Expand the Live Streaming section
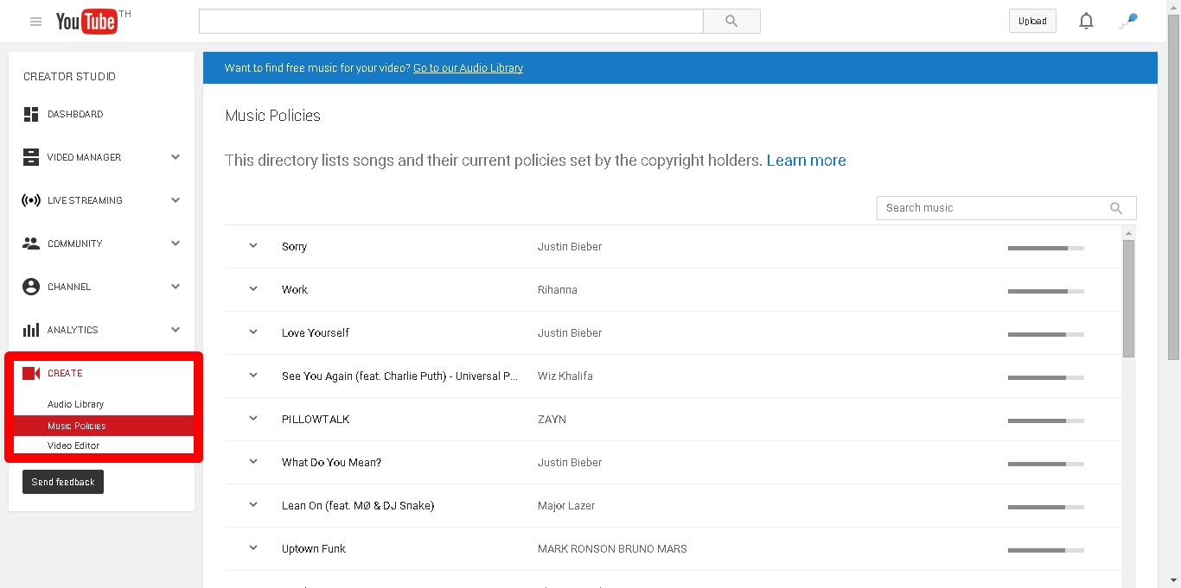1181x588 pixels. [x=176, y=200]
